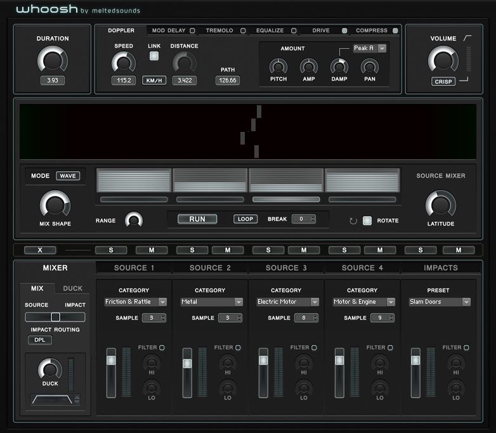
Task: Click the Path value field
Action: (227, 81)
